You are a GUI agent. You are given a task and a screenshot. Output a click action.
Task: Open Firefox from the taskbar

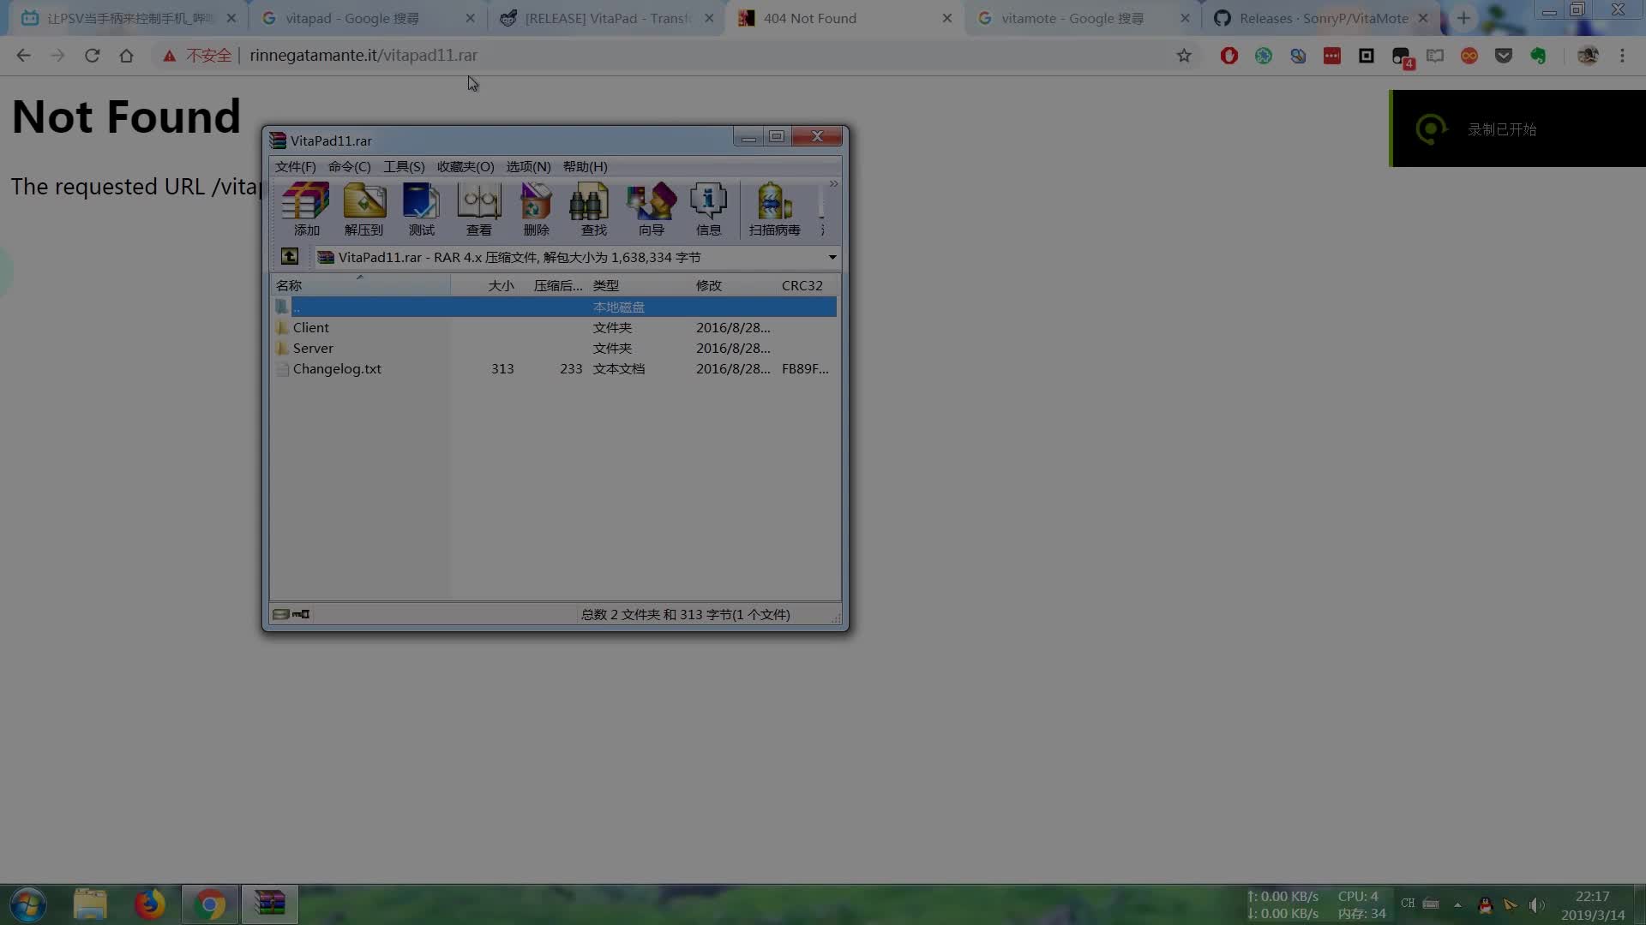pyautogui.click(x=150, y=904)
